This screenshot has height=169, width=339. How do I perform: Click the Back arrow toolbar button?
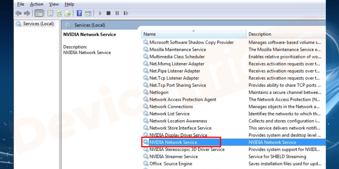pos(19,13)
